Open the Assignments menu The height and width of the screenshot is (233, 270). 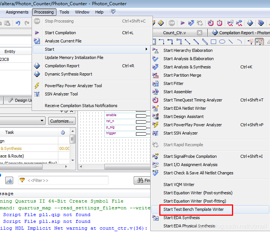click(x=17, y=12)
